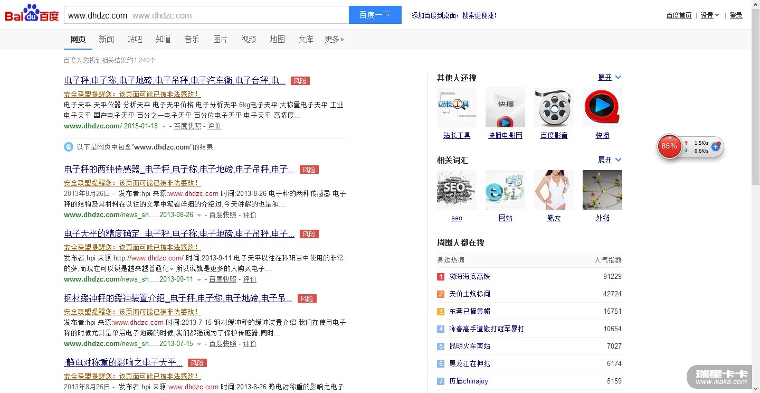Open the 站长工具 thumbnail image
The image size is (760, 393).
click(457, 108)
